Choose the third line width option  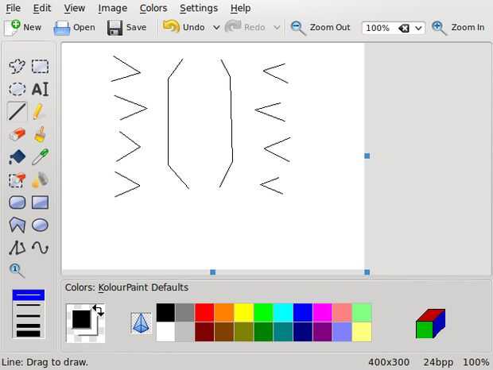click(29, 316)
